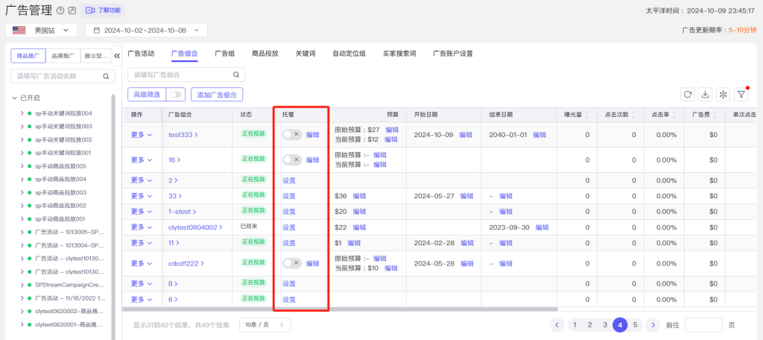763x340 pixels.
Task: Sort by the 曝光量 column arrows
Action: pyautogui.click(x=586, y=115)
